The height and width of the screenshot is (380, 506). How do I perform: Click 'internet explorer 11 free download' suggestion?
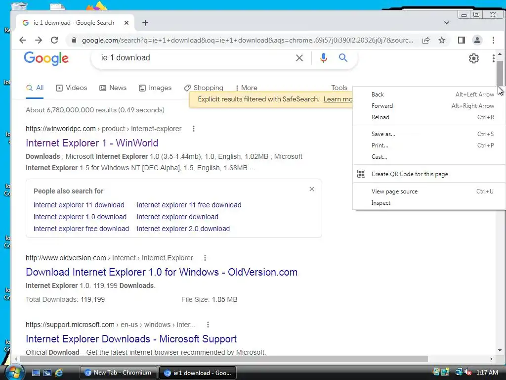189,205
